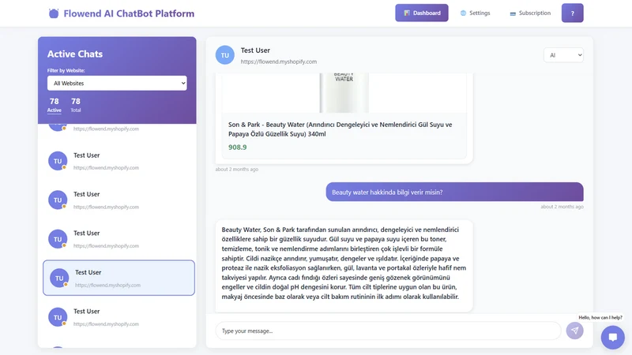Click inside the Type your message field
The width and height of the screenshot is (632, 355).
388,331
